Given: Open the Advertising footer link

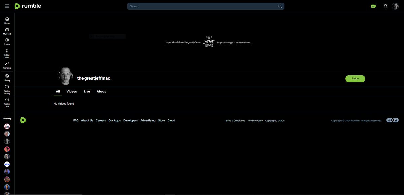Looking at the screenshot, I should click(148, 120).
